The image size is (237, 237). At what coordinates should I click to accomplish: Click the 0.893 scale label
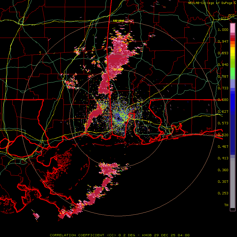pyautogui.click(x=223, y=53)
